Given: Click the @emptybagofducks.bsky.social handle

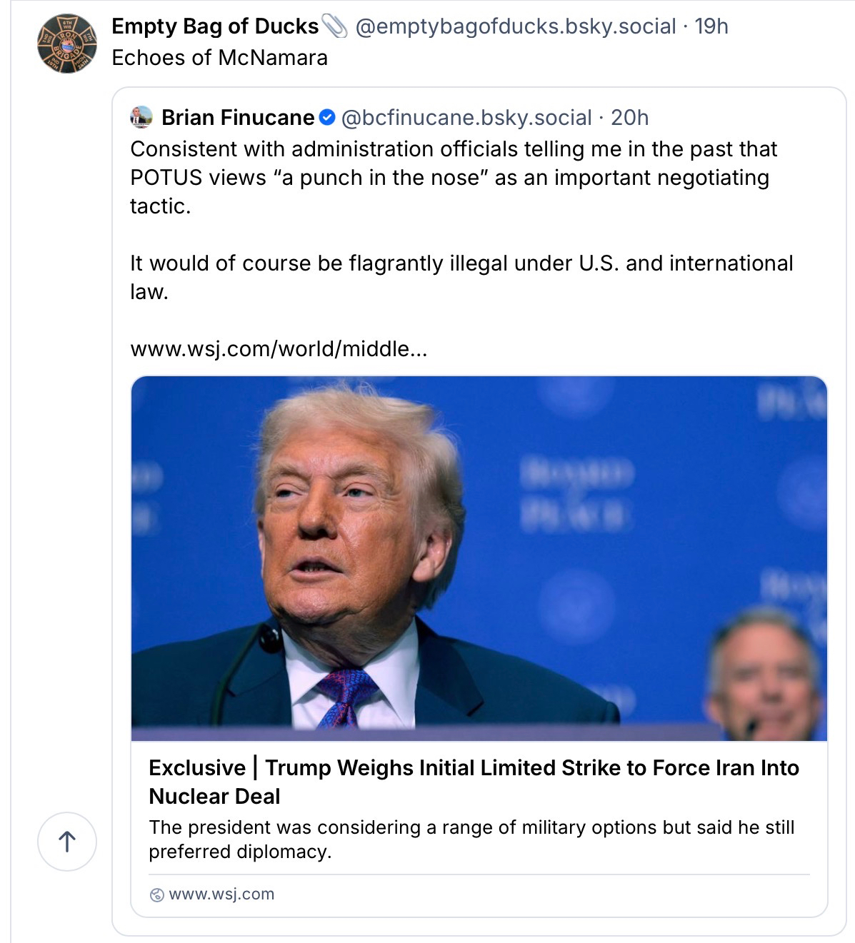Looking at the screenshot, I should point(515,26).
